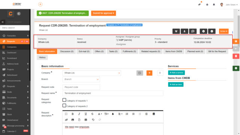
Task: Open the font size dropdown in editor
Action: 106,114
